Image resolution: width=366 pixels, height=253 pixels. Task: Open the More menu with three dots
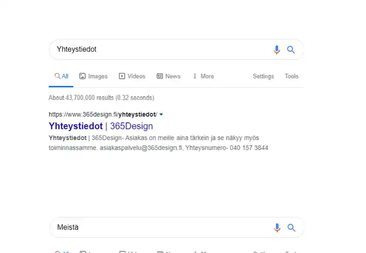click(x=203, y=76)
